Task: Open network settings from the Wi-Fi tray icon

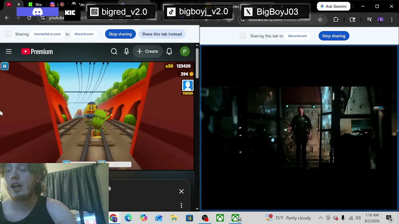Action: click(x=351, y=218)
